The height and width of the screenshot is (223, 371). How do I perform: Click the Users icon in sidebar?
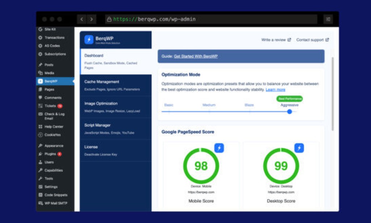(x=41, y=162)
